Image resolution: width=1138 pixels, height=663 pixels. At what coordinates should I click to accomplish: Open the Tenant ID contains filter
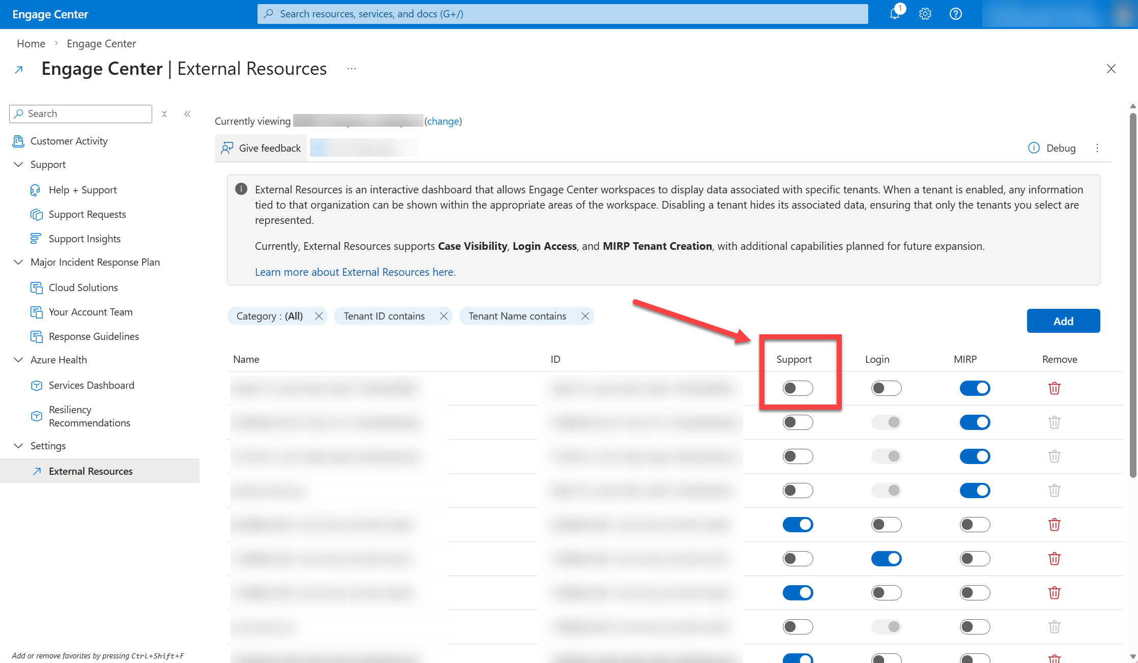[384, 316]
